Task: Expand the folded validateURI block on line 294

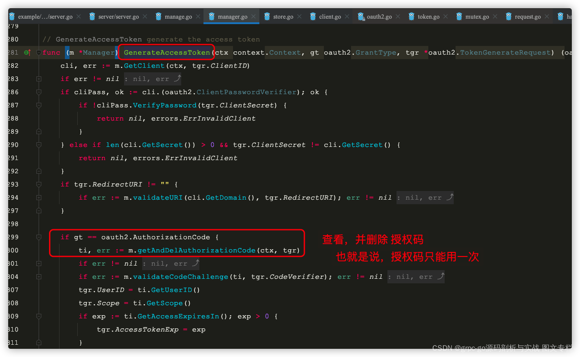Action: coord(39,198)
